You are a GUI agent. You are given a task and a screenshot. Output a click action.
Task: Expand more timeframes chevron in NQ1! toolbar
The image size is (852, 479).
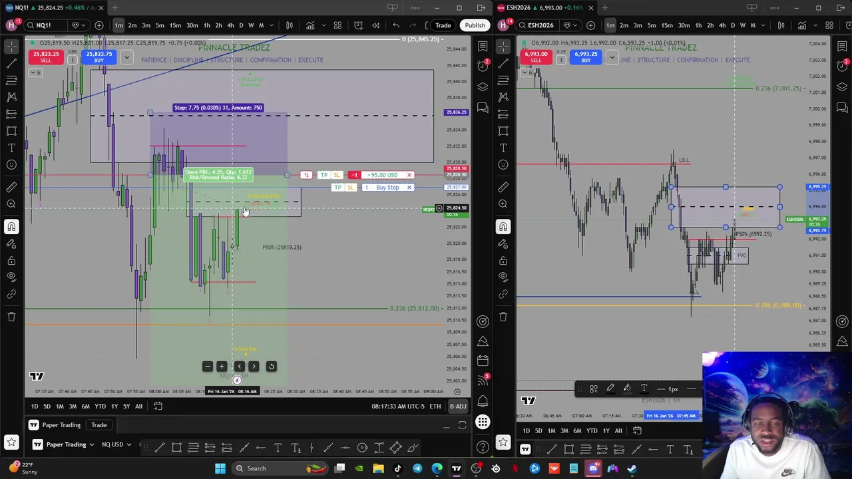point(271,25)
